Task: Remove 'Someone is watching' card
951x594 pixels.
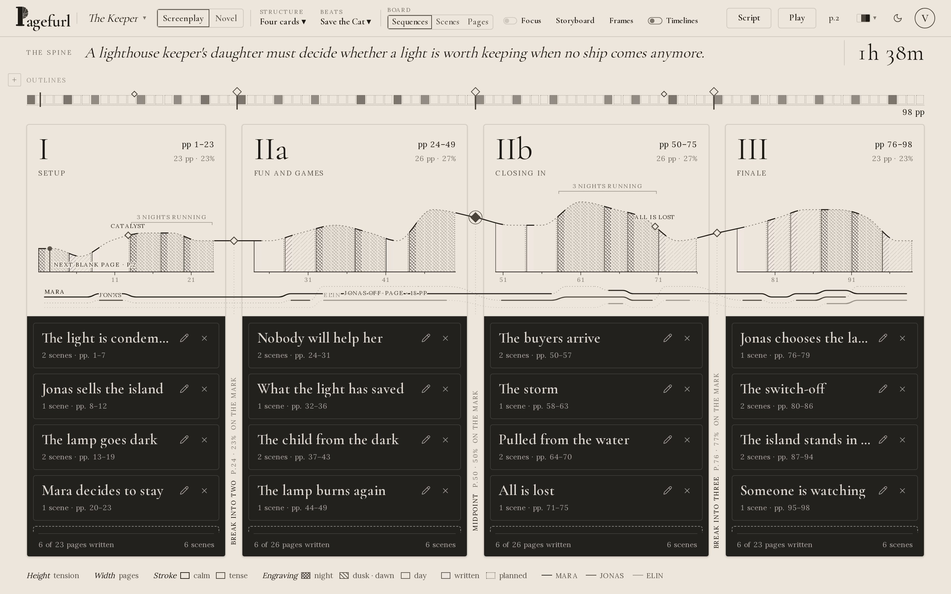Action: tap(903, 491)
